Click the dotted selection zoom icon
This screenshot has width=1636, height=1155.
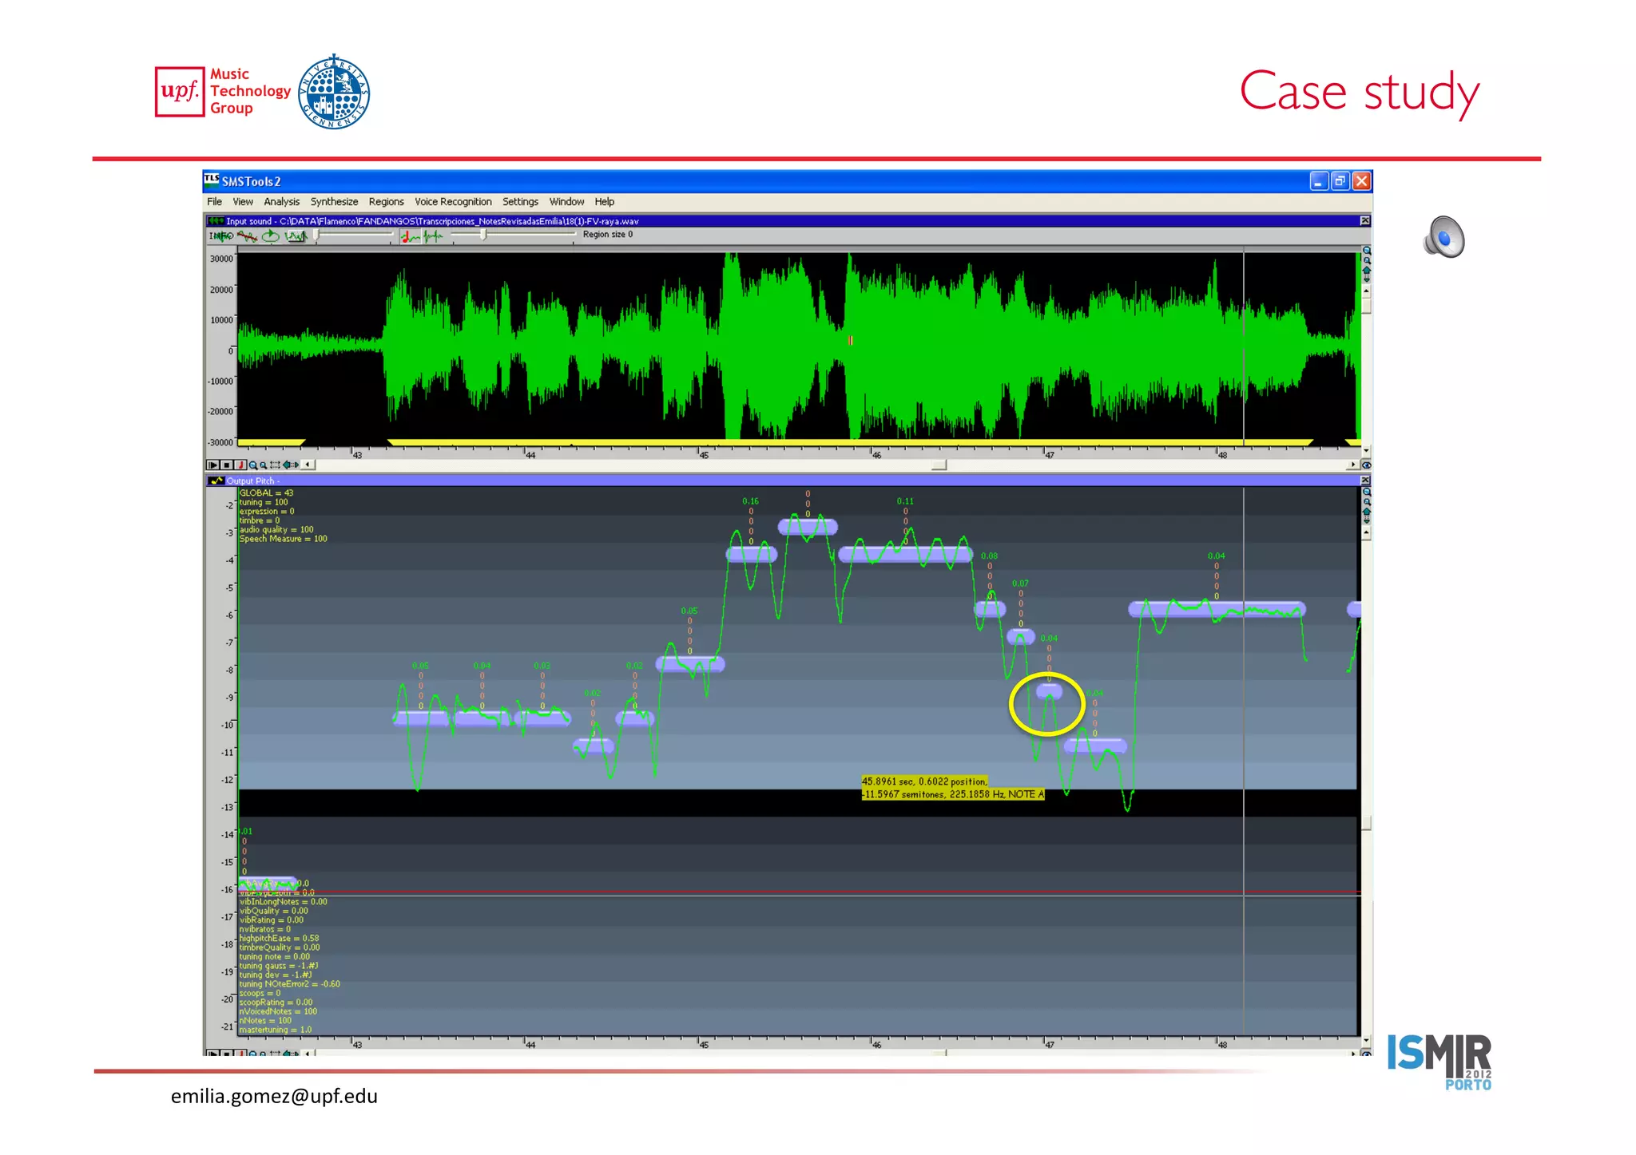click(x=275, y=465)
